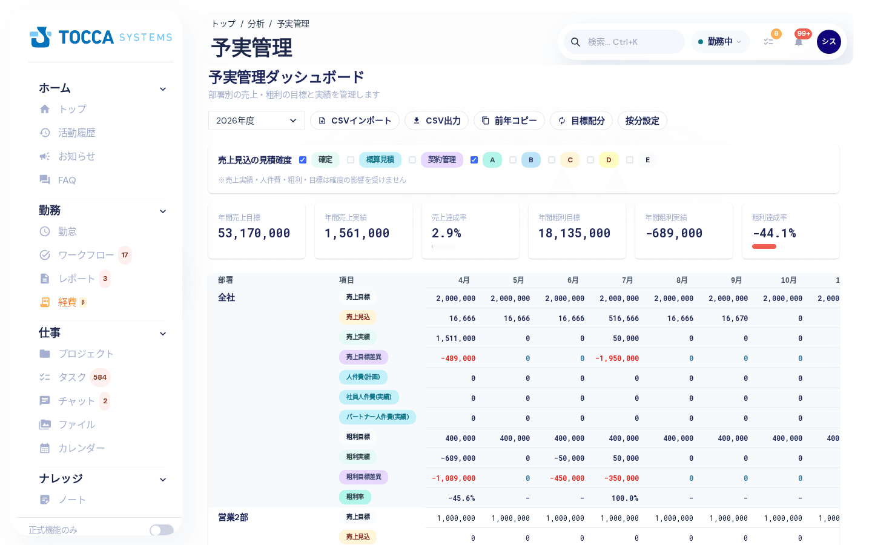Click the CSV出力 button
Screen dimensions: 872x545
[437, 121]
